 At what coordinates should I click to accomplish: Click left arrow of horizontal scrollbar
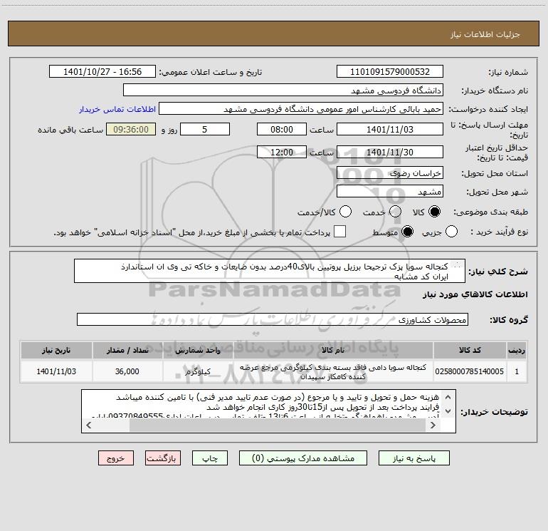(89, 425)
